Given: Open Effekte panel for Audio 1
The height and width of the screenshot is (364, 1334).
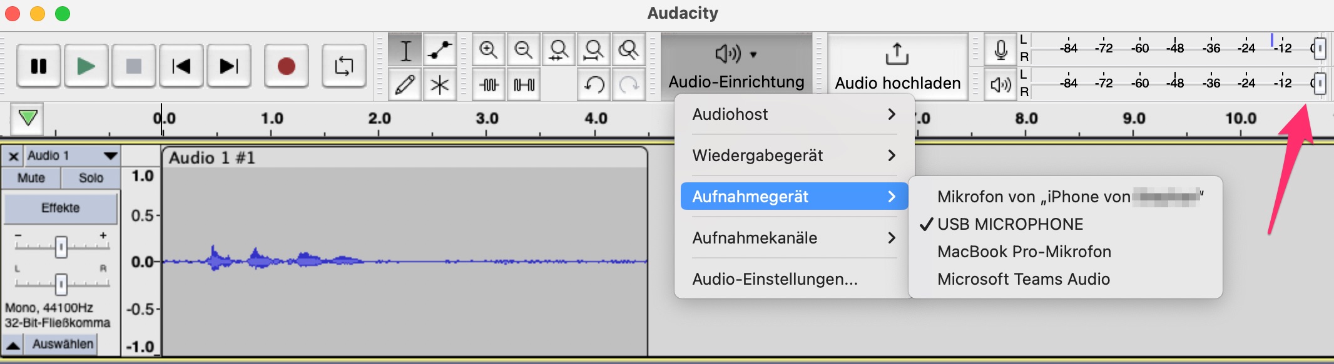Looking at the screenshot, I should [61, 208].
